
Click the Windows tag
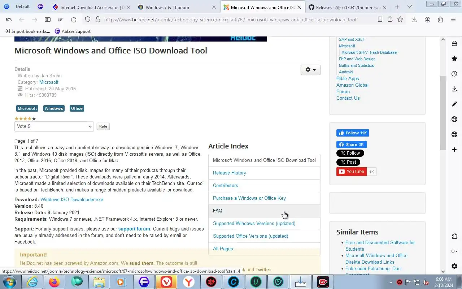(54, 108)
